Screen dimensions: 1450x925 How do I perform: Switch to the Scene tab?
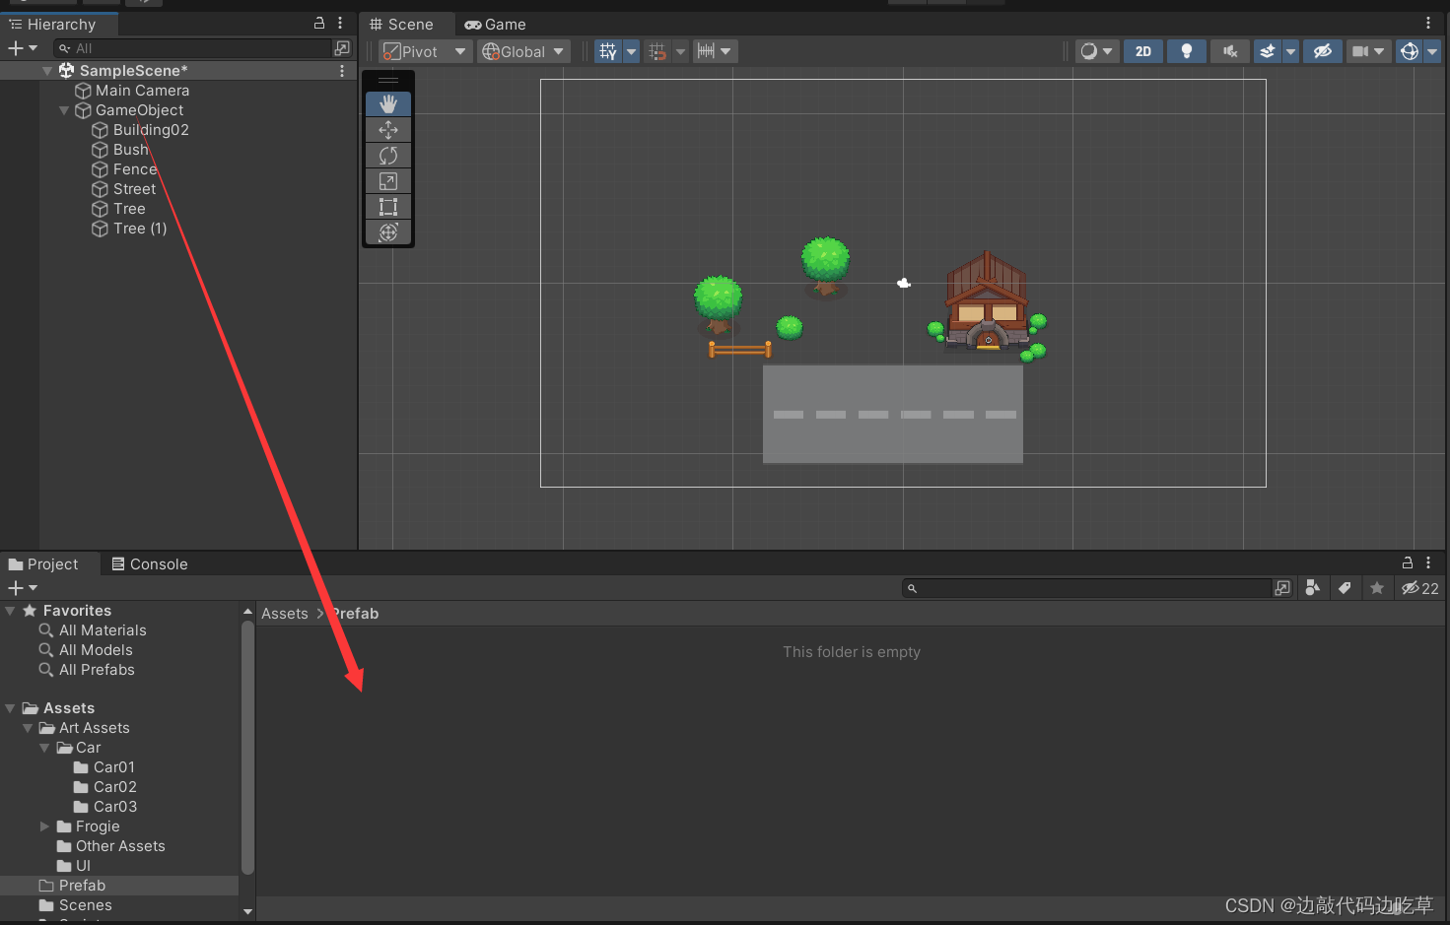(401, 24)
